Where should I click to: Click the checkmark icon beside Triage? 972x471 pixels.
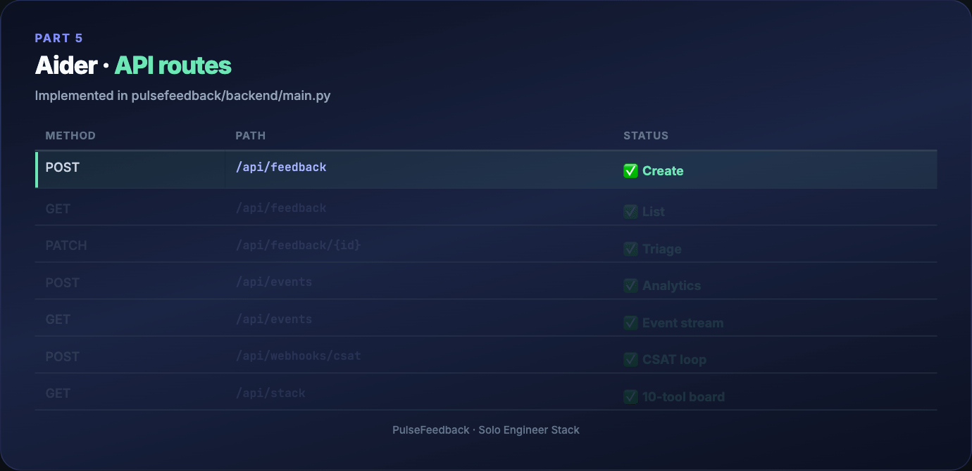(x=630, y=249)
